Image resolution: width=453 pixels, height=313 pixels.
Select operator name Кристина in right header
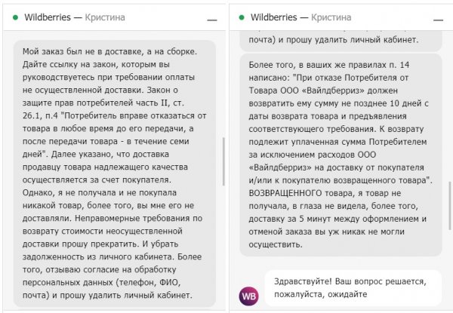331,17
